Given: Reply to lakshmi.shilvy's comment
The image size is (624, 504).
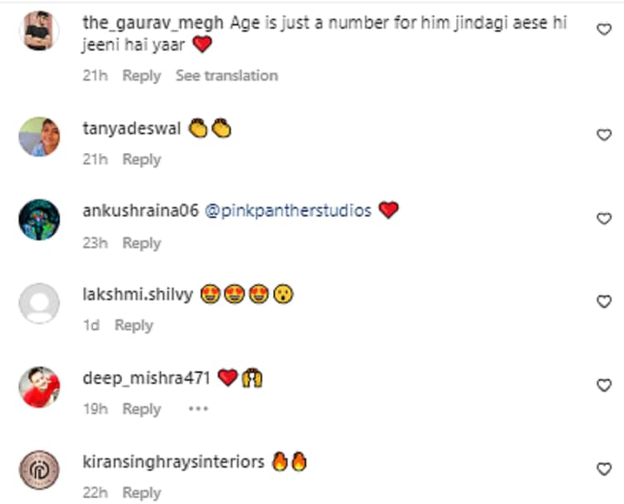Looking at the screenshot, I should (134, 326).
